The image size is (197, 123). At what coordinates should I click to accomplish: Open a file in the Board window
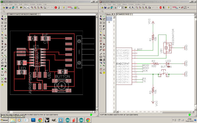[x=4, y=8]
